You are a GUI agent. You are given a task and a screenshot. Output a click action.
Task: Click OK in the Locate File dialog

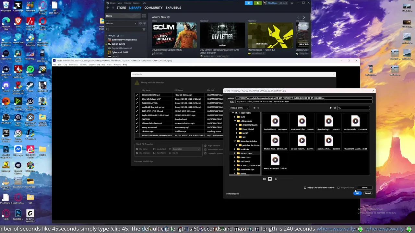(x=357, y=193)
